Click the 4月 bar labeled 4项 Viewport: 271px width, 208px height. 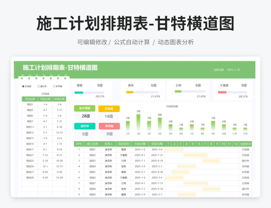pyautogui.click(x=160, y=124)
